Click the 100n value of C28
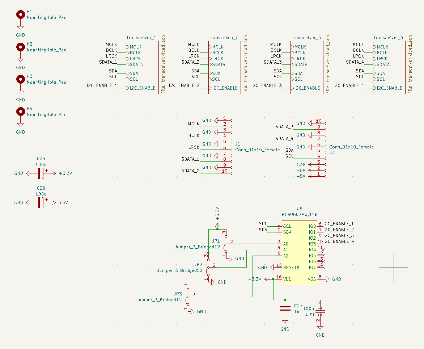The width and height of the screenshot is (424, 349). tap(308, 309)
